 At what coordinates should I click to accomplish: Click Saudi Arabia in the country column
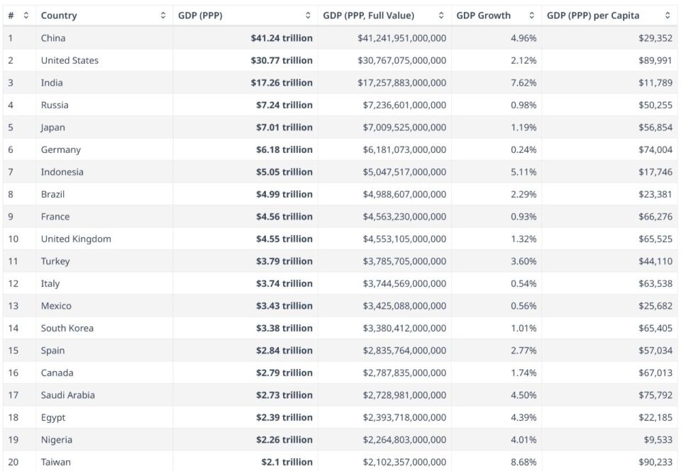(x=67, y=395)
